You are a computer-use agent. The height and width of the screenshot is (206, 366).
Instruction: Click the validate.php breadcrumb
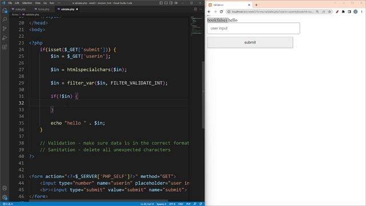pyautogui.click(x=32, y=15)
